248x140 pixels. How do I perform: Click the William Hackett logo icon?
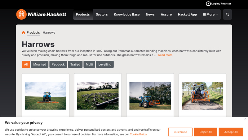21,14
